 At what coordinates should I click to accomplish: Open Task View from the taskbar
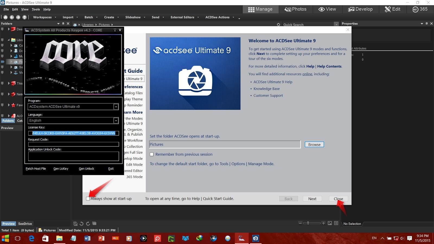pyautogui.click(x=18, y=238)
